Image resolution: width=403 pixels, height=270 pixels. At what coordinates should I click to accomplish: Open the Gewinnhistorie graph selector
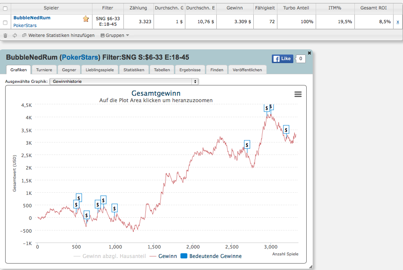tap(124, 82)
